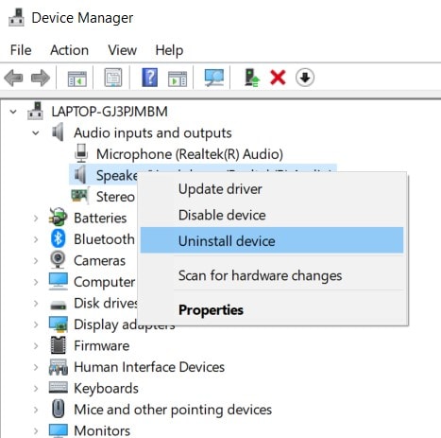Click the Device Manager title icon
441x438 pixels.
point(16,18)
